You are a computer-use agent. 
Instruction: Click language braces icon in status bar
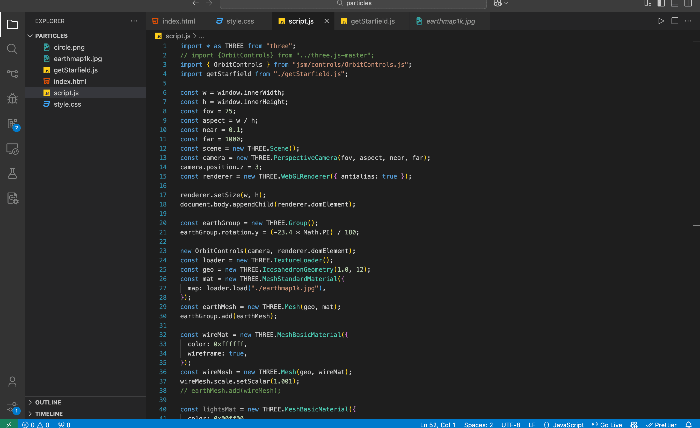[546, 425]
